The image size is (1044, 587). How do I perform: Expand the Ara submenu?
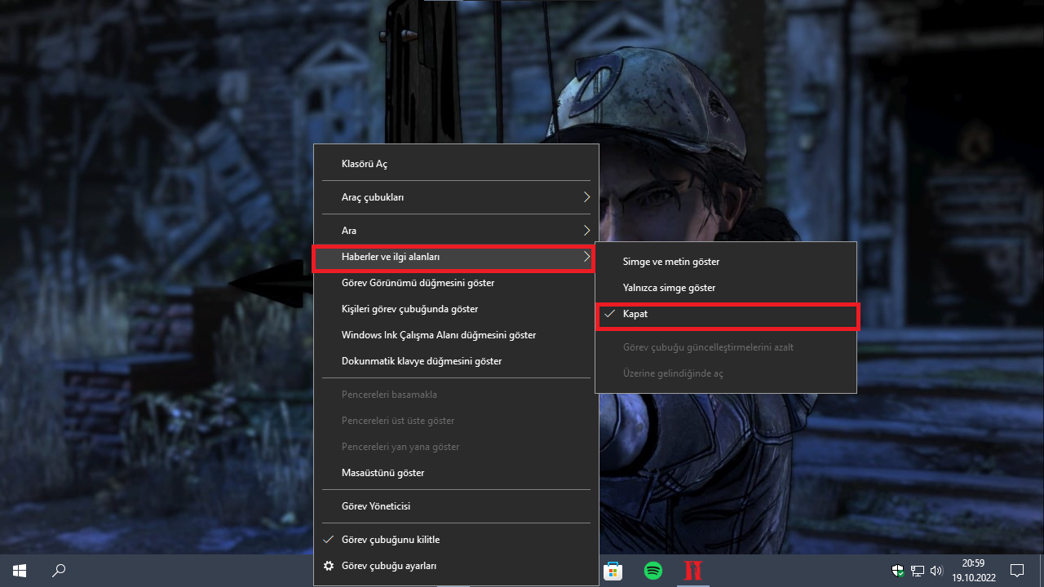[456, 231]
